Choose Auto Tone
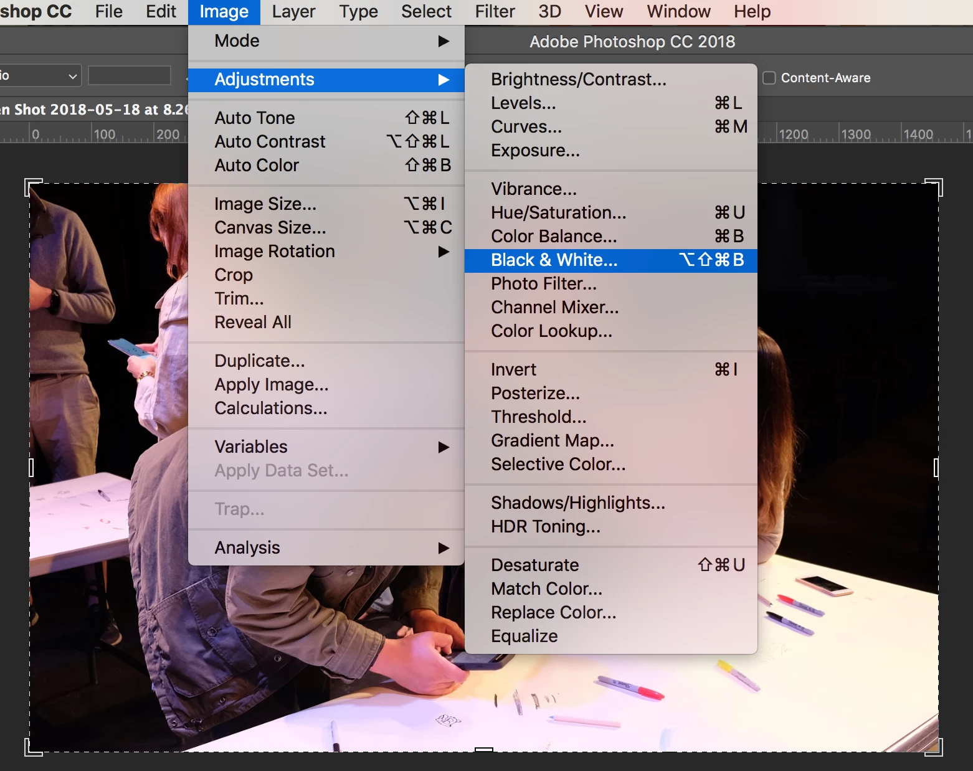The image size is (973, 771). click(326, 118)
